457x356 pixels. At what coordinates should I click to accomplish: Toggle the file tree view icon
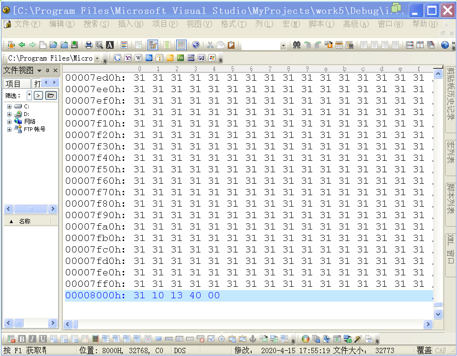(181, 45)
